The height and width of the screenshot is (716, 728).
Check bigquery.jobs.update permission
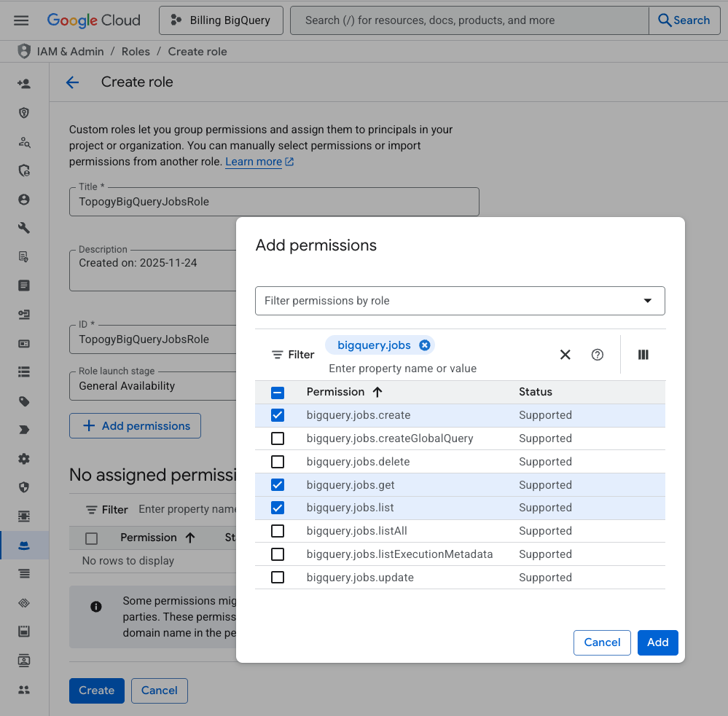click(278, 578)
